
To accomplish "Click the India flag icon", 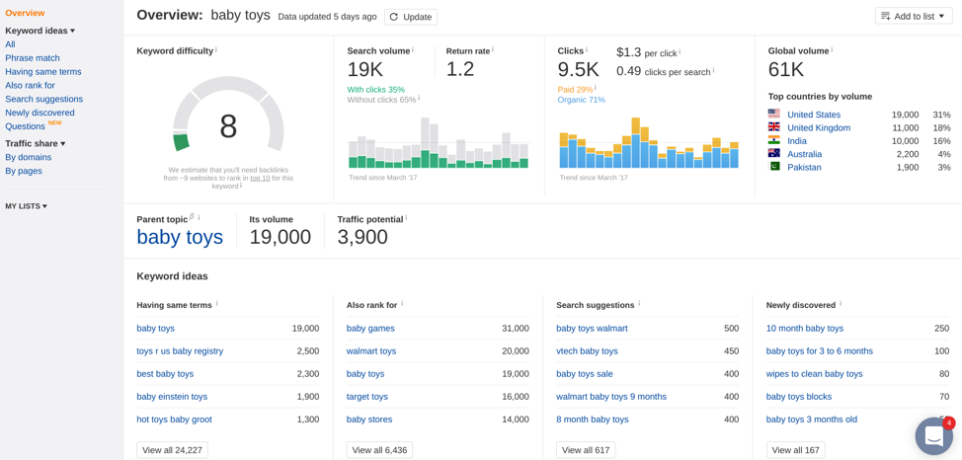I will click(x=774, y=141).
